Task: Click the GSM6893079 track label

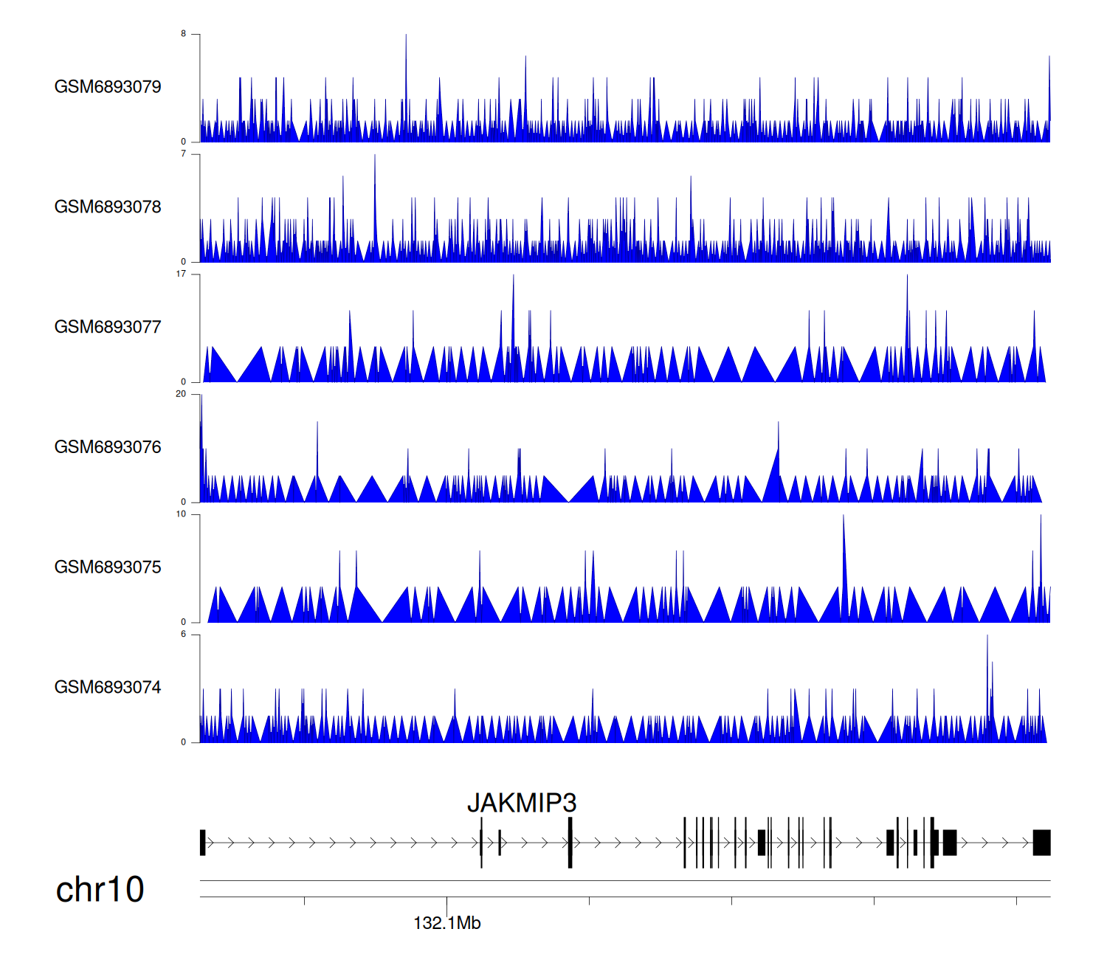Action: (108, 87)
